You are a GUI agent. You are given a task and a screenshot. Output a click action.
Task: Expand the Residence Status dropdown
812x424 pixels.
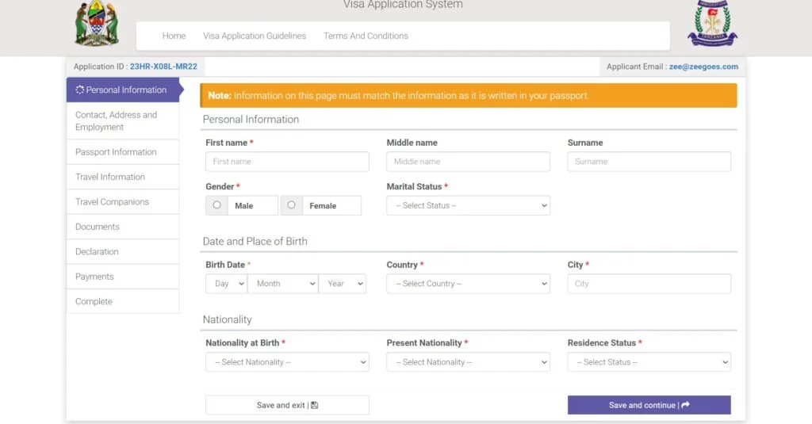[x=649, y=362]
